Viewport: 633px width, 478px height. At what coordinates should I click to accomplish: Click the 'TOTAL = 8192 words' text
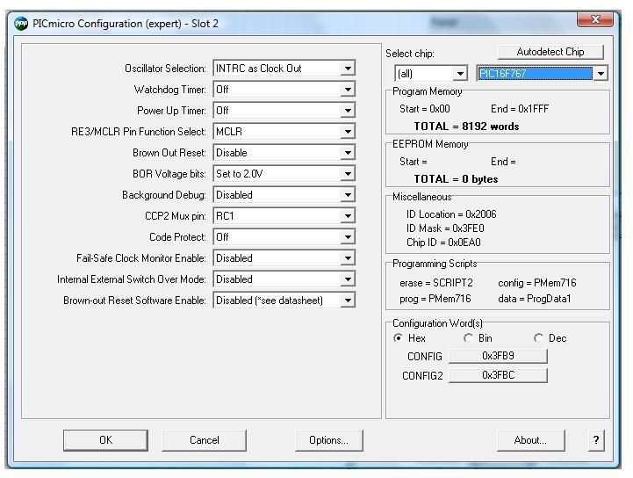pos(466,127)
